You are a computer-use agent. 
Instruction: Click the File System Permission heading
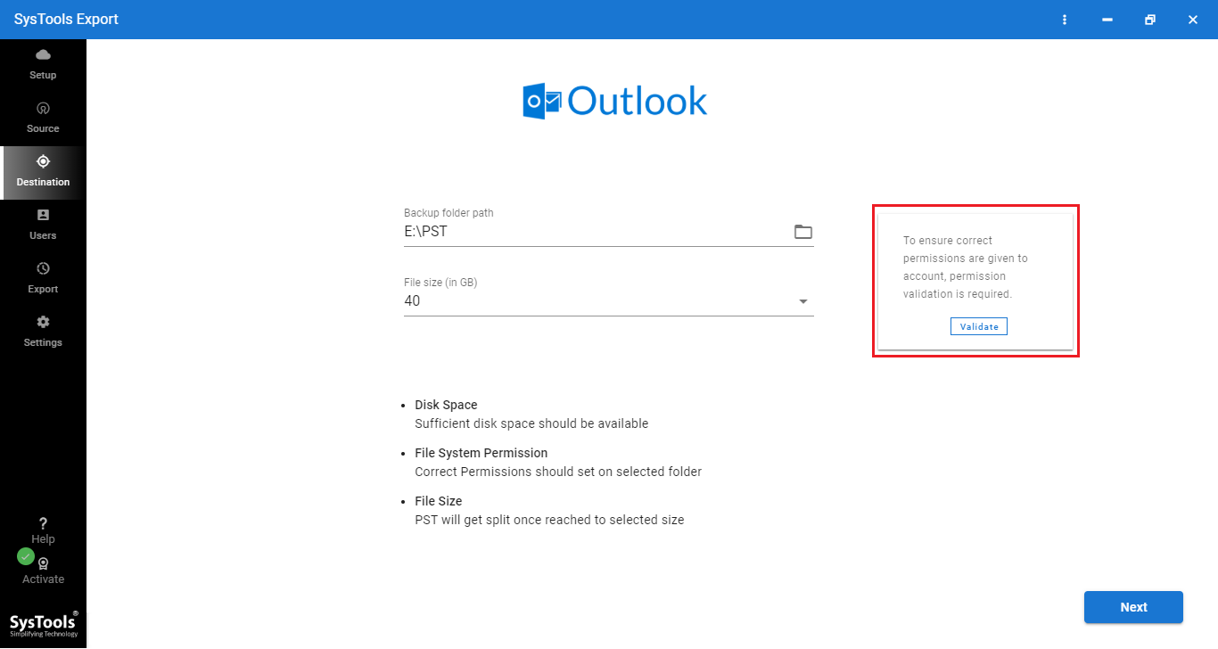tap(481, 453)
